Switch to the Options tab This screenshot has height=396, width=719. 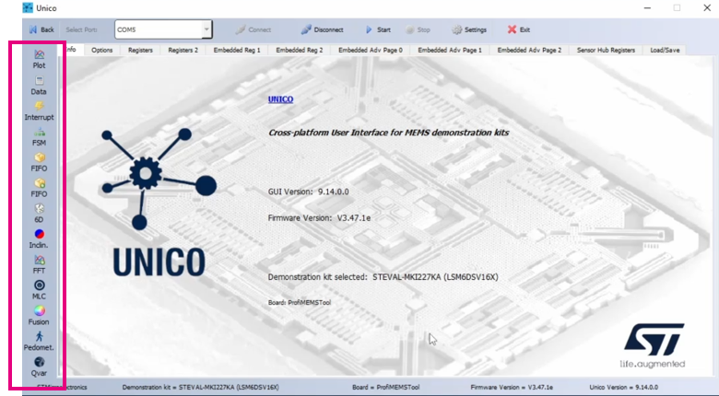pyautogui.click(x=101, y=50)
